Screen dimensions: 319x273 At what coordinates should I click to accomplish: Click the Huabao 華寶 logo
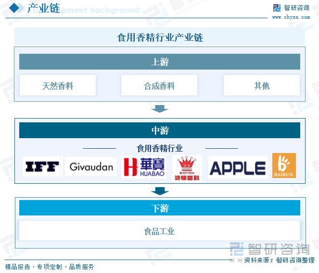[x=144, y=167]
